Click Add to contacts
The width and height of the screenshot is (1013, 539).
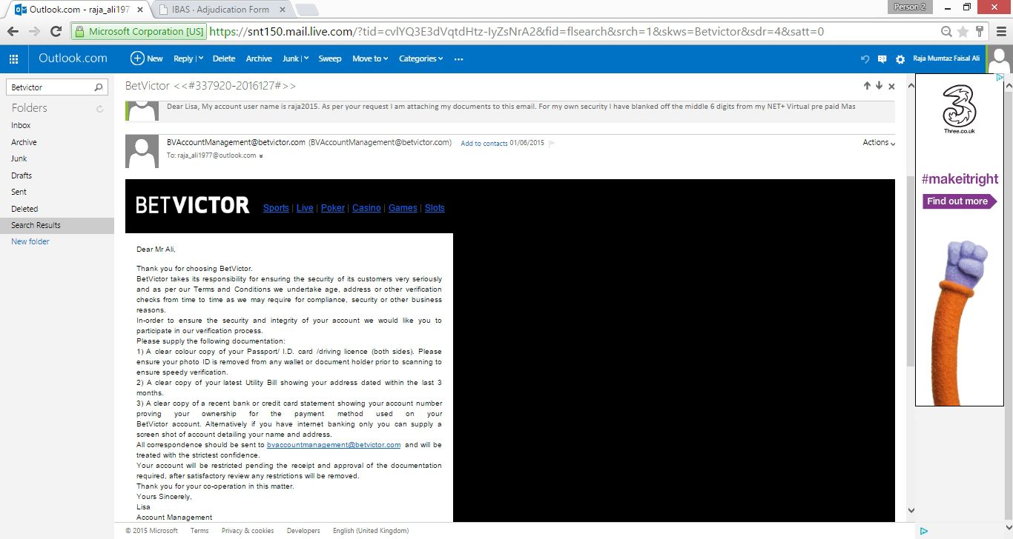[x=484, y=144]
